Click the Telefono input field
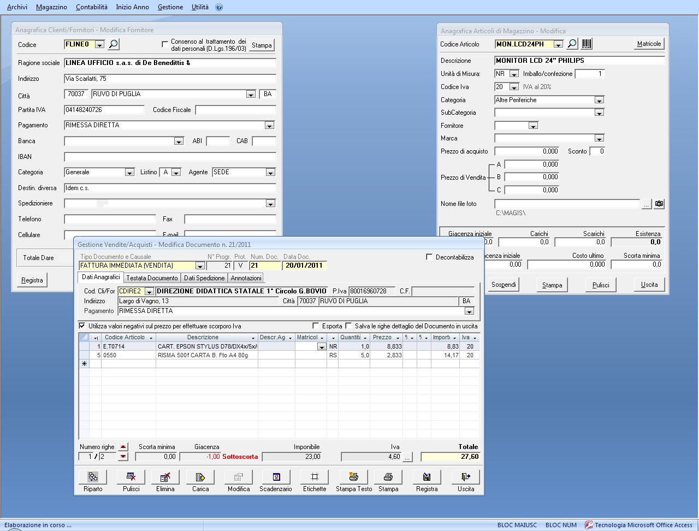The width and height of the screenshot is (699, 531). pos(110,220)
